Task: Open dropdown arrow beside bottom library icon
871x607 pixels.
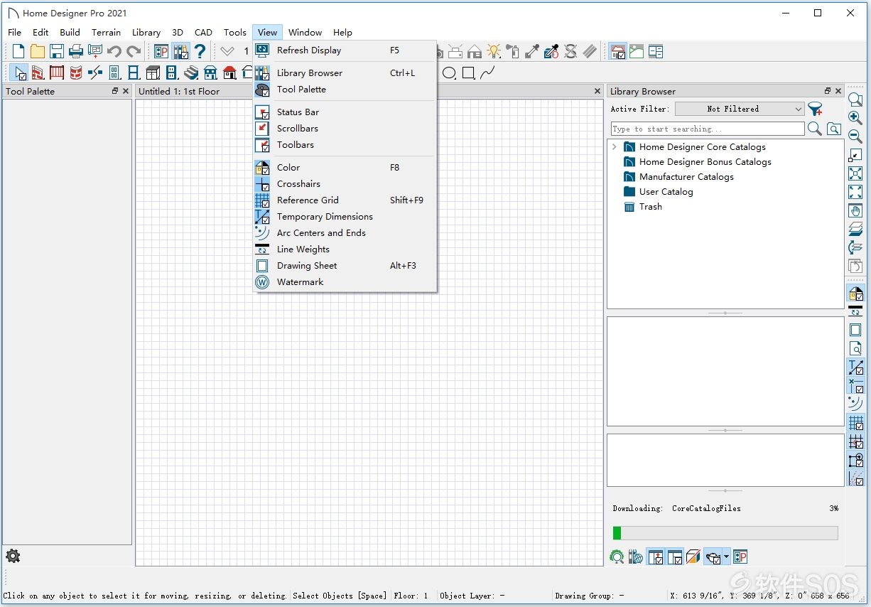Action: 726,557
